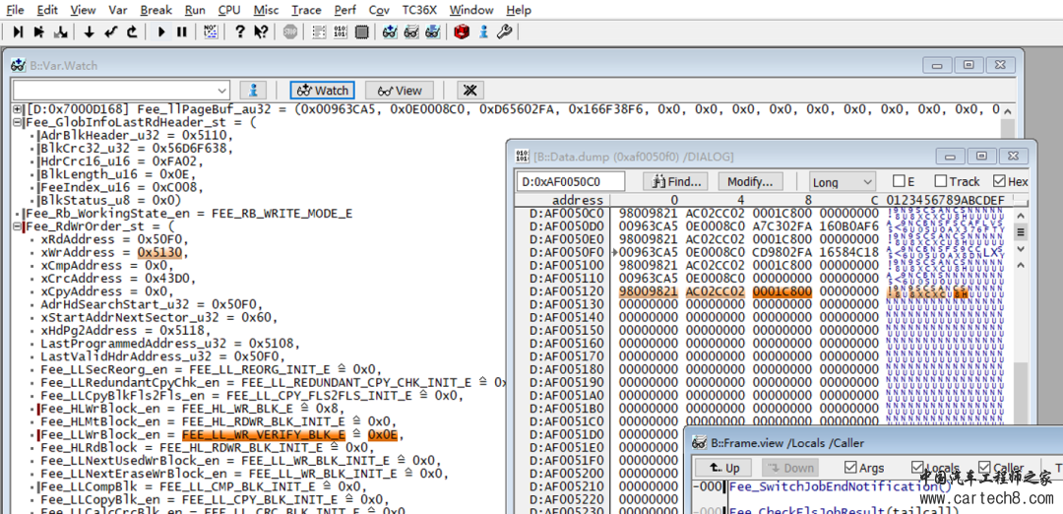This screenshot has height=514, width=1063.
Task: Click the blue info person toolbar icon
Action: click(x=482, y=32)
